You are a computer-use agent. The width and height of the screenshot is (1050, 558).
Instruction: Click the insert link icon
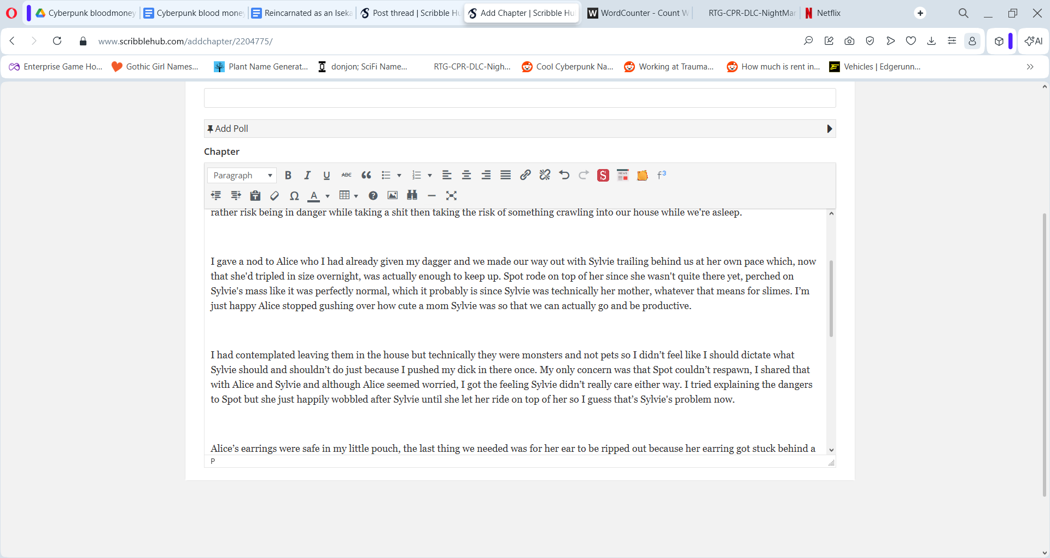click(x=525, y=175)
